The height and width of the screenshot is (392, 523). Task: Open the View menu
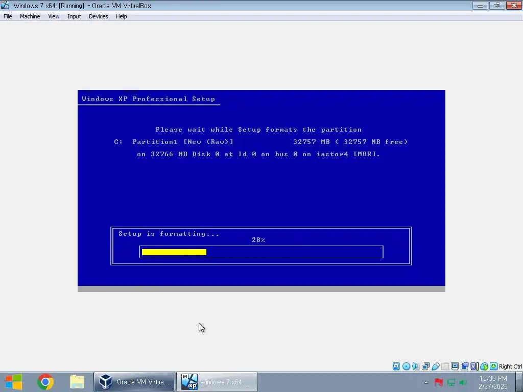click(x=53, y=16)
